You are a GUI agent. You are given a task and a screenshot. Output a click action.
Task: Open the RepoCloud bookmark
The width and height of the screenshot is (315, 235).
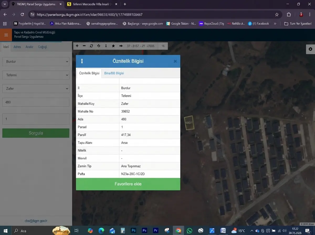[x=211, y=24]
